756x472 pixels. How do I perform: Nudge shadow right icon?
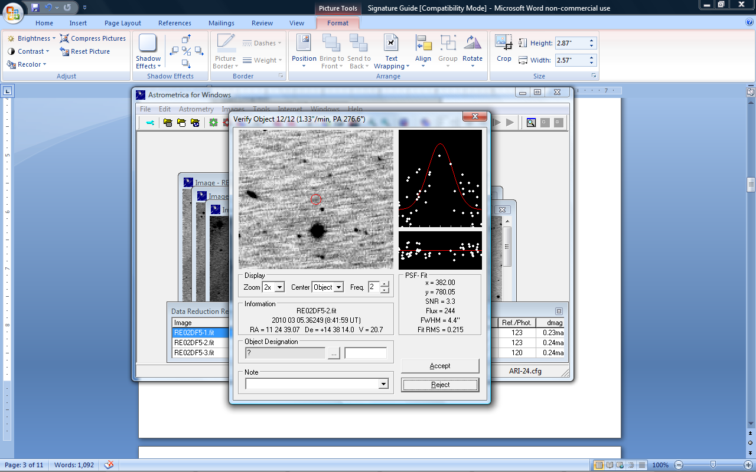[198, 51]
